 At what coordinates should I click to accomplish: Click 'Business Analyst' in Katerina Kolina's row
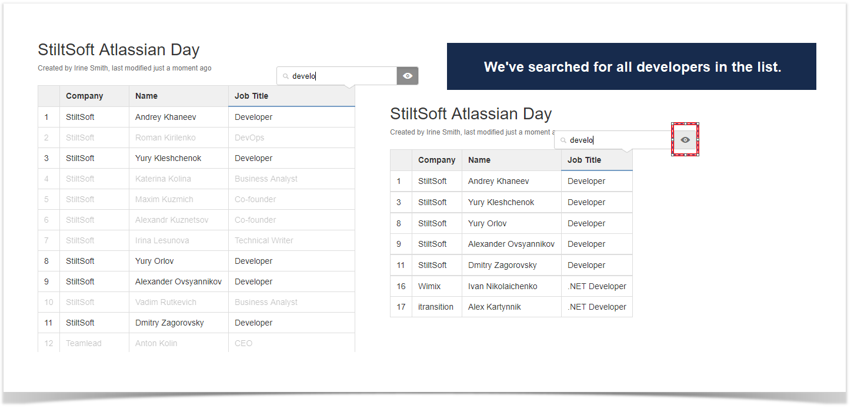(292, 179)
